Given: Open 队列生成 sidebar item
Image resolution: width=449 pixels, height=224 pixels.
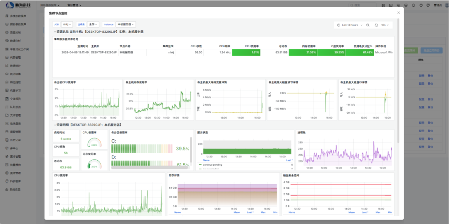Looking at the screenshot, I should pyautogui.click(x=15, y=107).
